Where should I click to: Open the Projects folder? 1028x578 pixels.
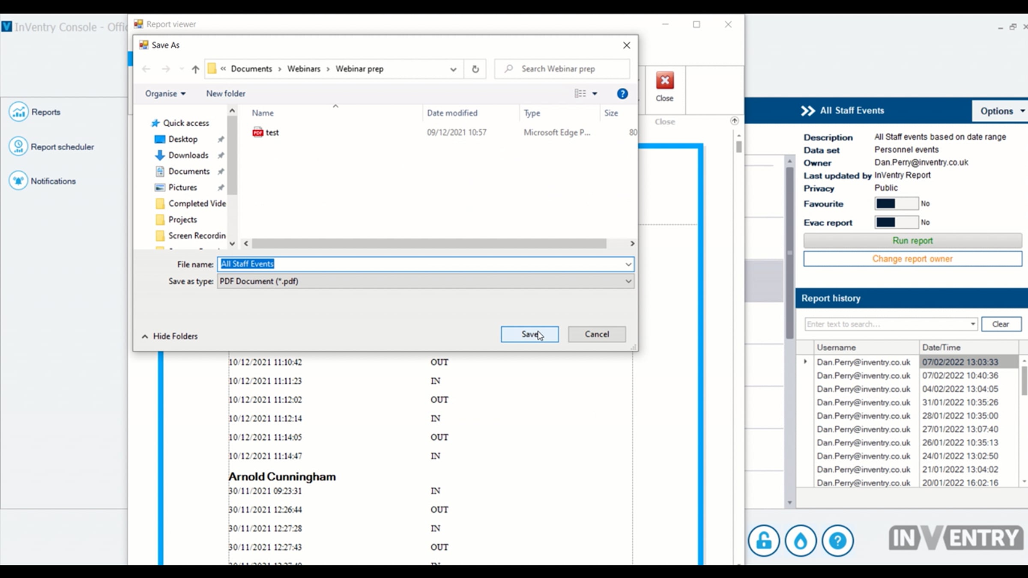pyautogui.click(x=182, y=220)
